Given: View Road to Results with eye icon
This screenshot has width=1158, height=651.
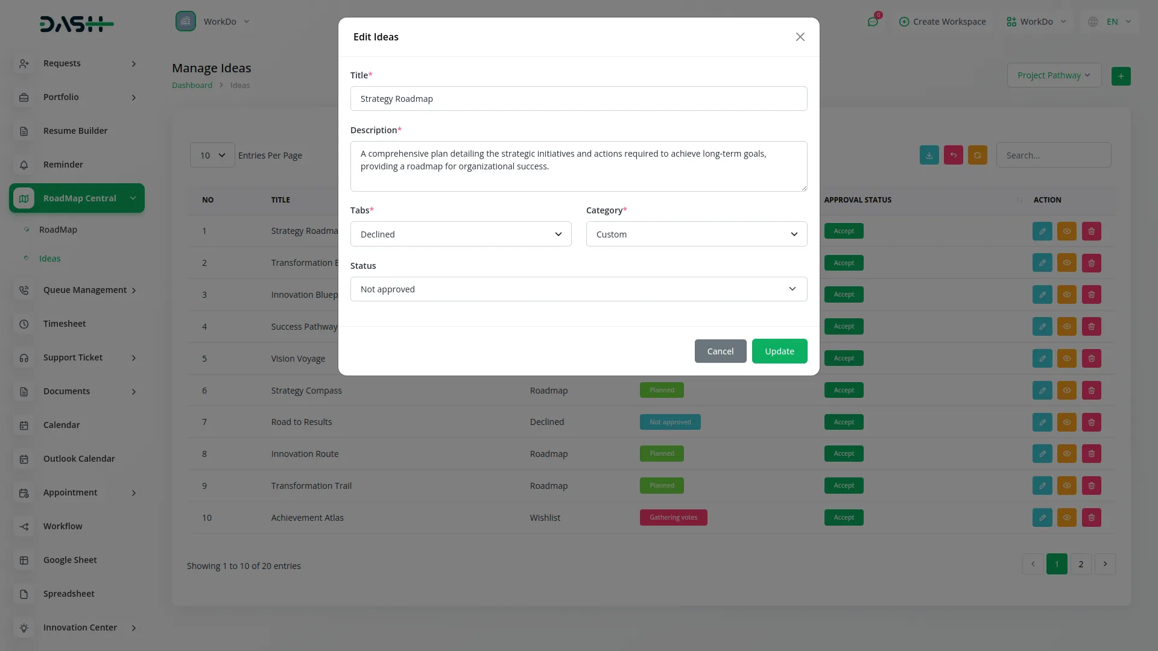Looking at the screenshot, I should (x=1066, y=422).
